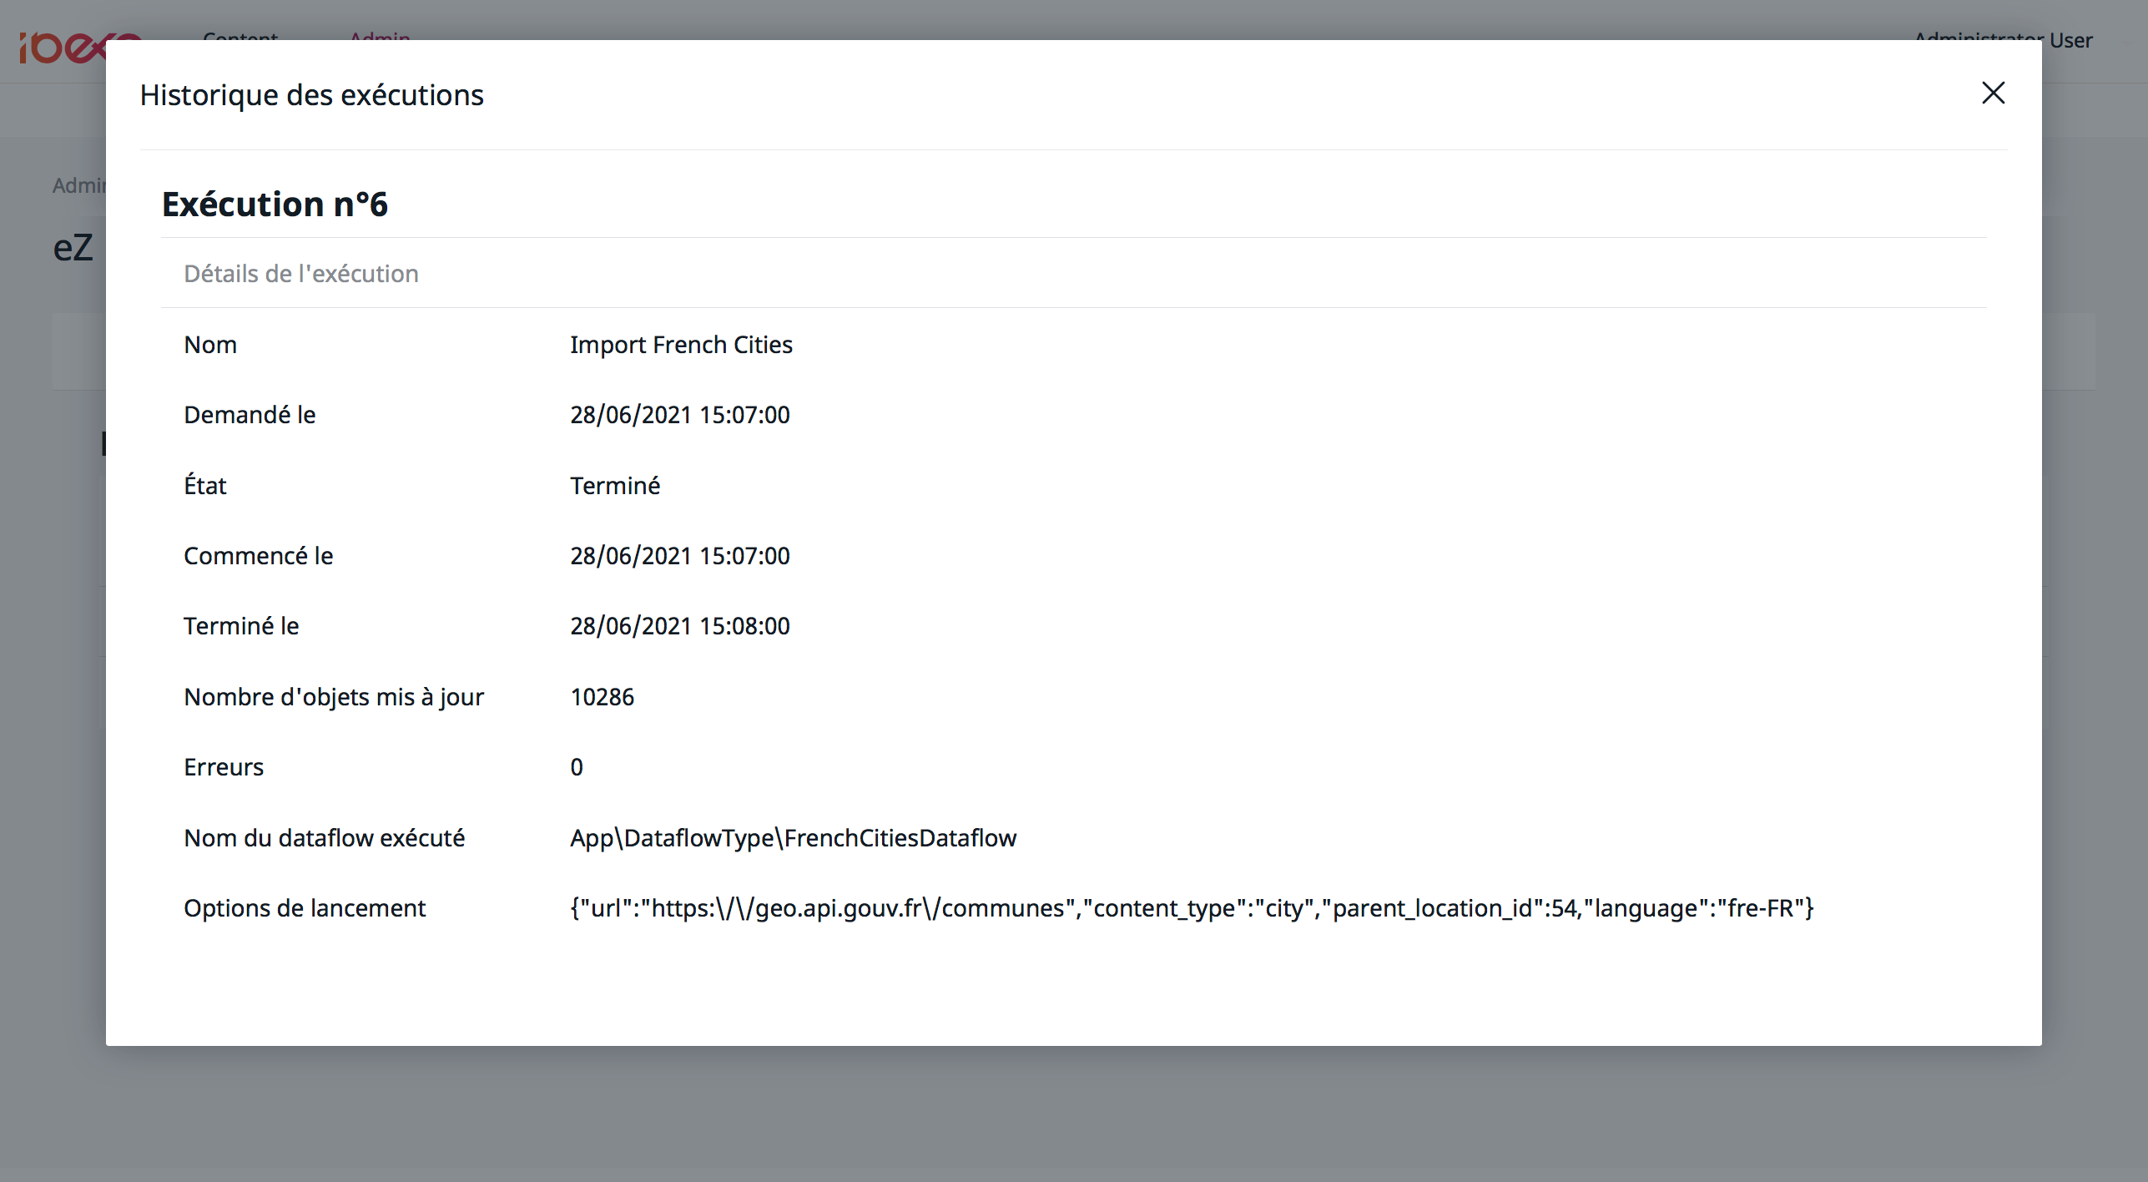Click the Commencé le date value
This screenshot has width=2148, height=1182.
(679, 556)
